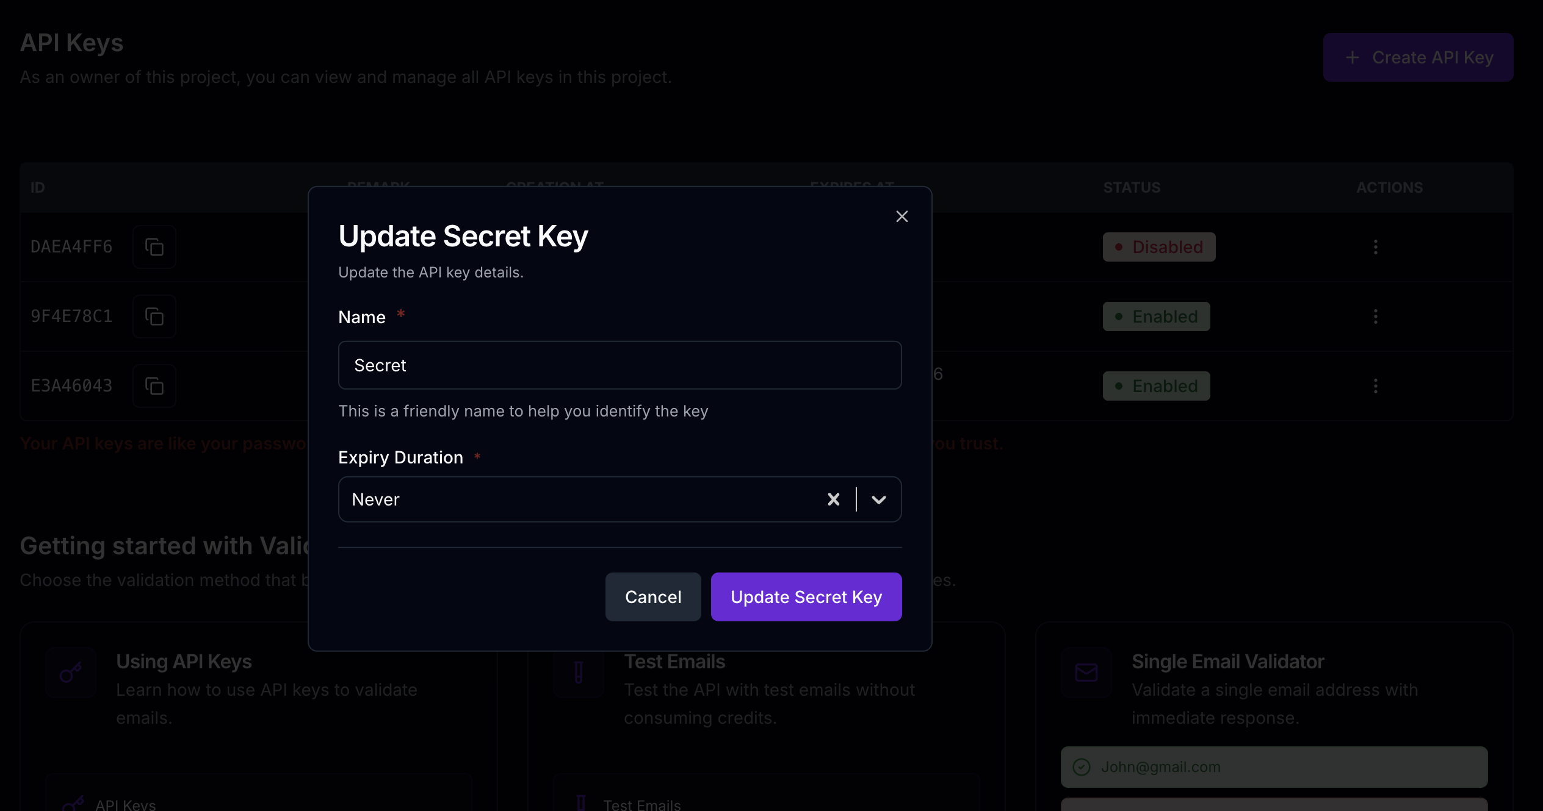Click the Enabled badge for E3A46043
This screenshot has height=811, width=1543.
click(1156, 386)
